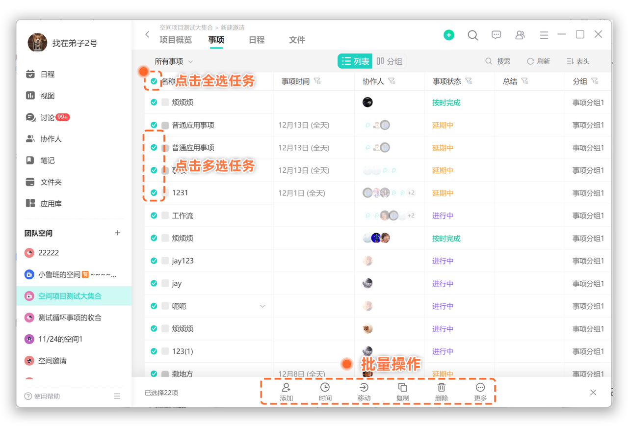Click the green add new item icon
Image resolution: width=628 pixels, height=428 pixels.
[448, 35]
